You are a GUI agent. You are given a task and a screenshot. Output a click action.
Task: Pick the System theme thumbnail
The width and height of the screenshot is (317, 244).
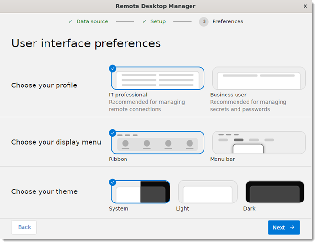tap(140, 192)
